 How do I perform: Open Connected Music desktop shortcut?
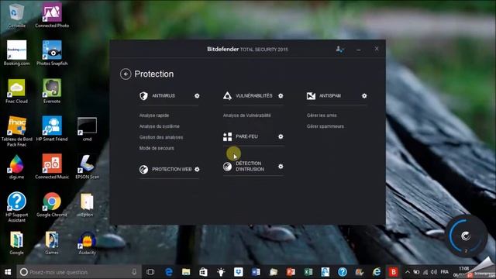[52, 167]
